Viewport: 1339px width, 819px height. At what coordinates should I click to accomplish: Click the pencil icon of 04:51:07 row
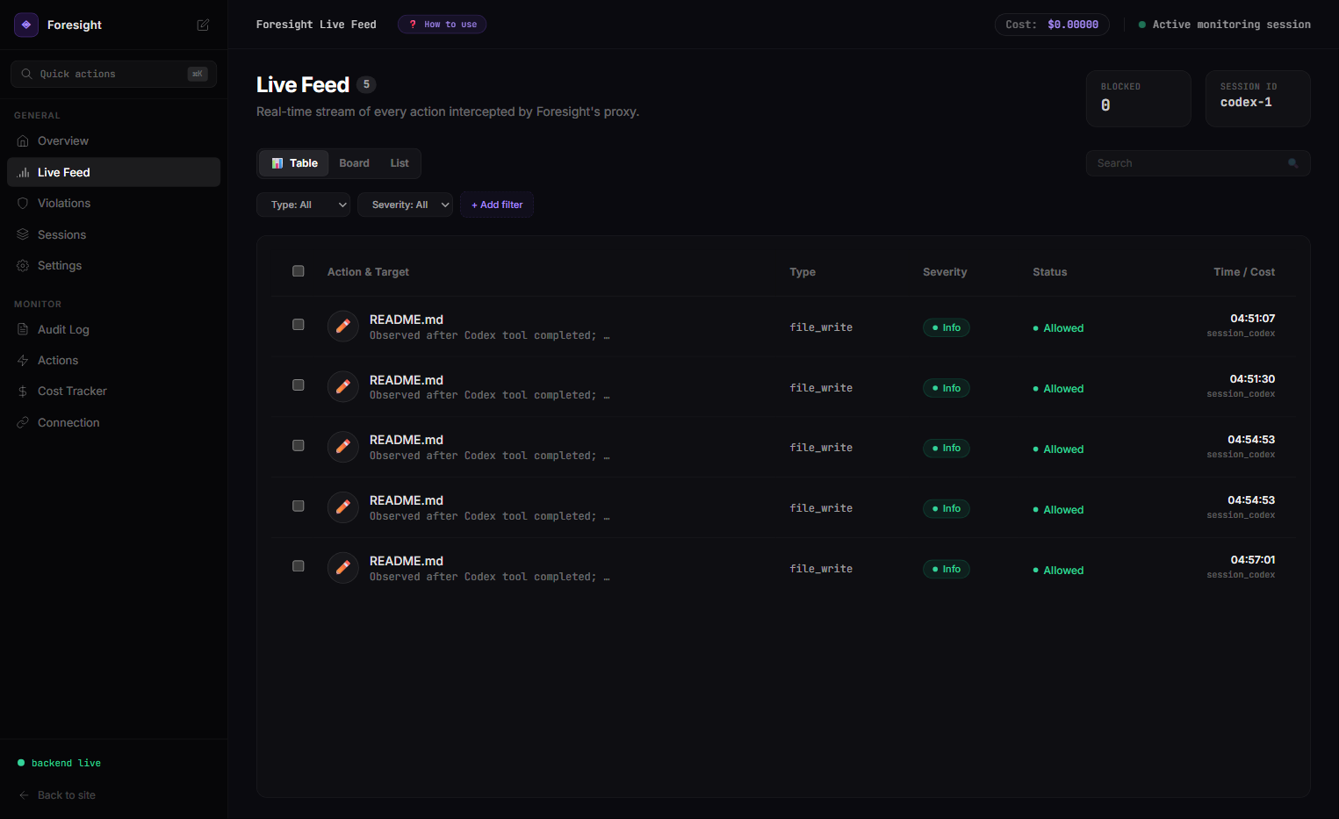pos(343,327)
